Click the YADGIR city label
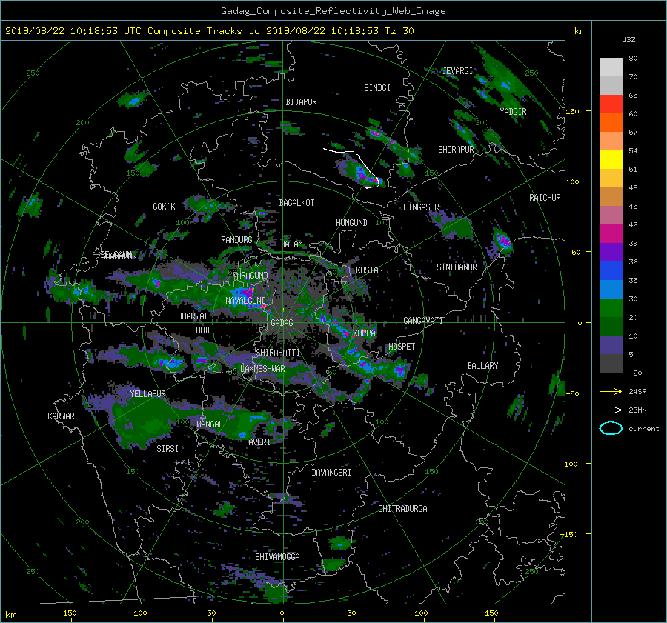667x623 pixels. coord(513,112)
